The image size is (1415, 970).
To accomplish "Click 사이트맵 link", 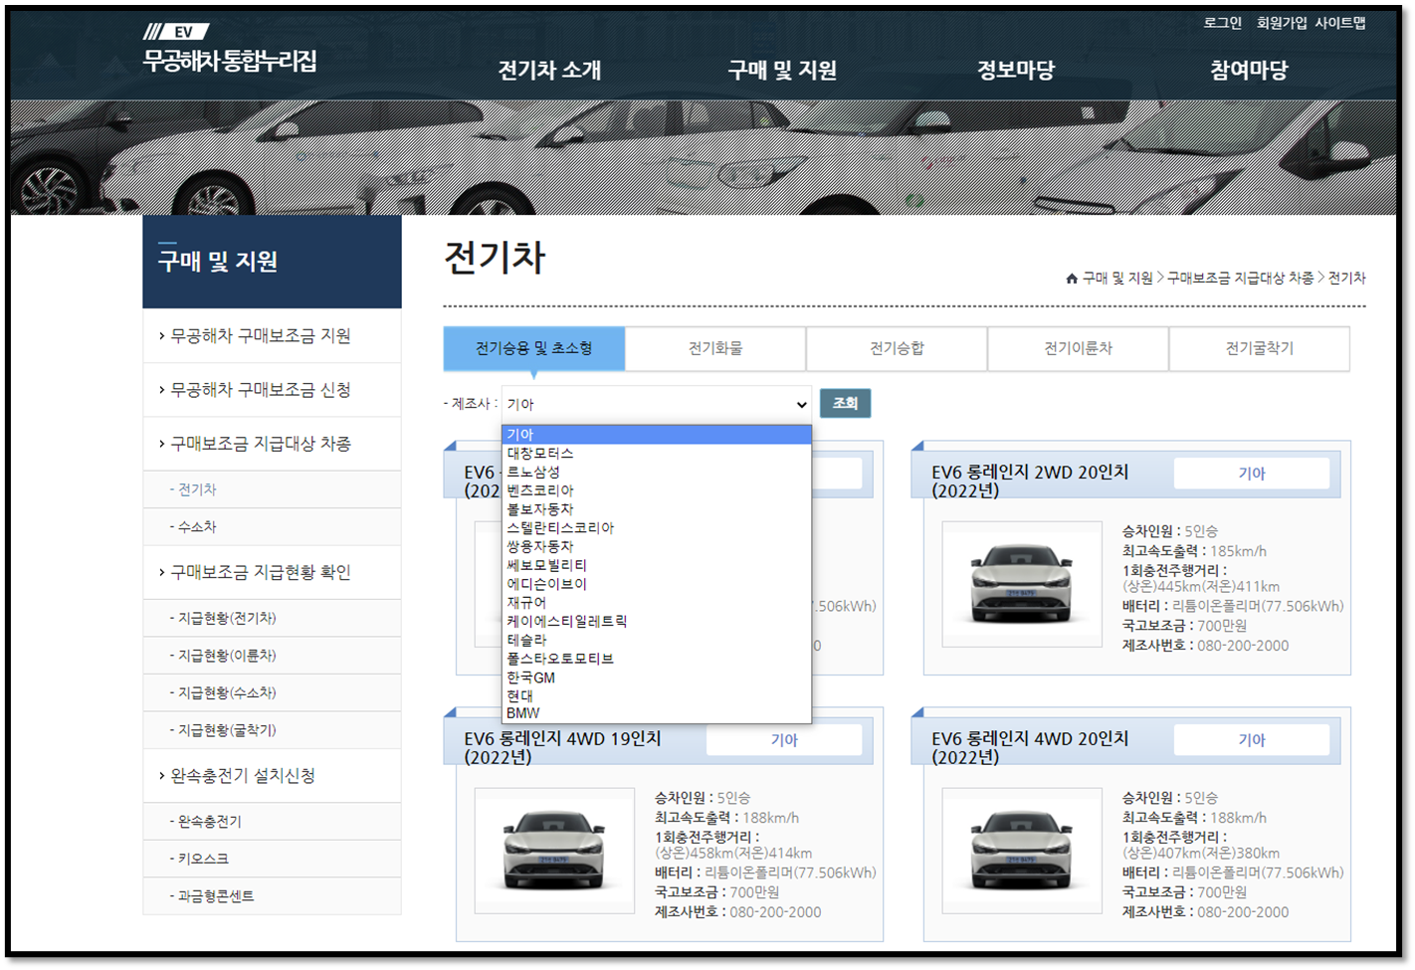I will (1340, 23).
